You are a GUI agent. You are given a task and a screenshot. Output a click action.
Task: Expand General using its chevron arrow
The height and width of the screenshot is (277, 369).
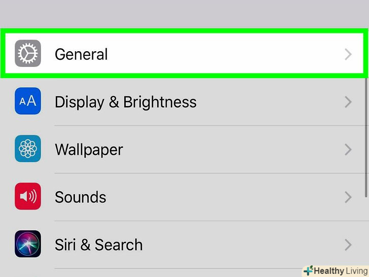pos(348,54)
